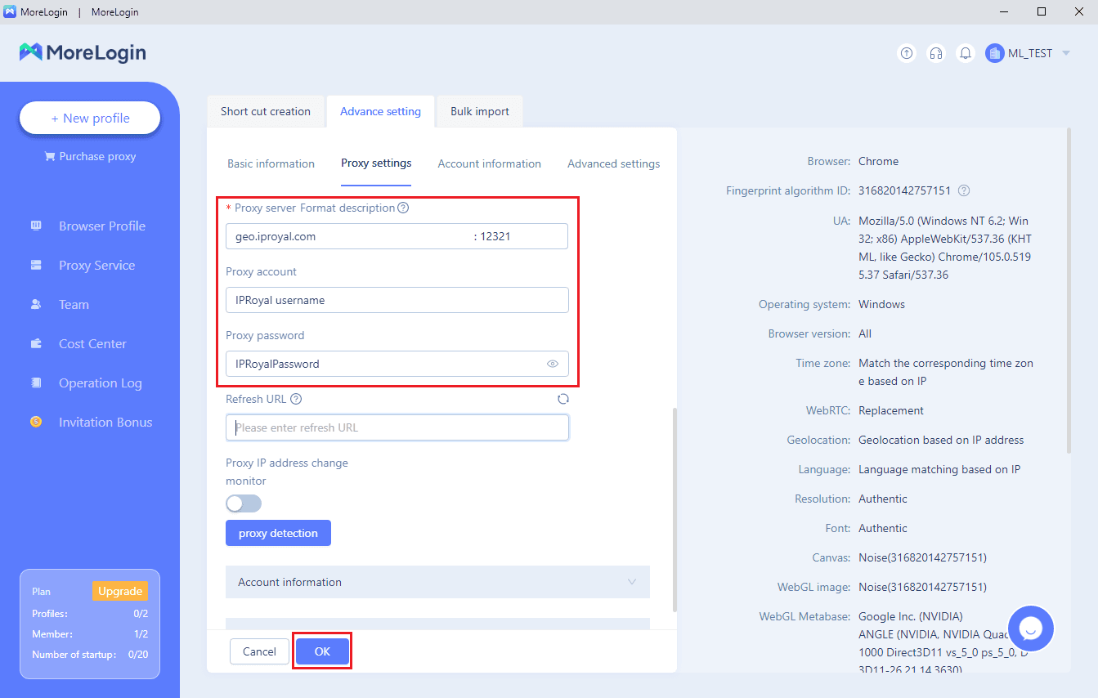Screen dimensions: 1098x698
Task: Open Proxy Service in sidebar
Action: coord(96,265)
